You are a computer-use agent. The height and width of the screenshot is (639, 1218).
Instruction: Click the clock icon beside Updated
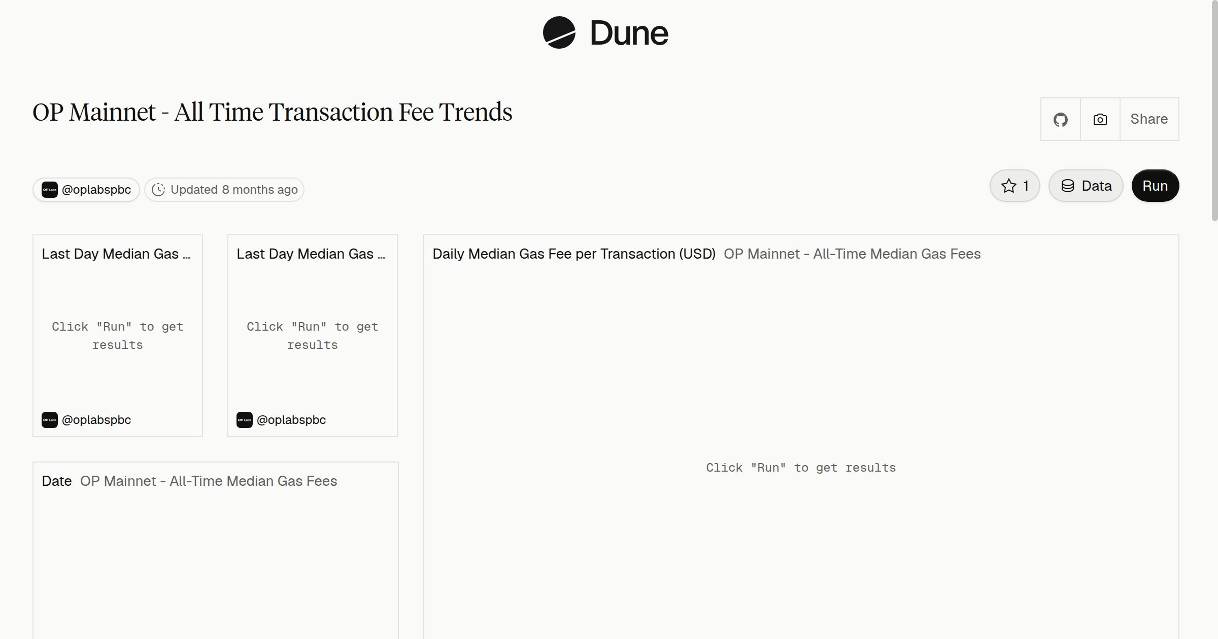click(x=158, y=190)
